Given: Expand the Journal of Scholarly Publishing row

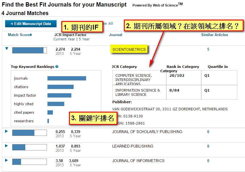Looking at the screenshot, I should coord(7,131).
